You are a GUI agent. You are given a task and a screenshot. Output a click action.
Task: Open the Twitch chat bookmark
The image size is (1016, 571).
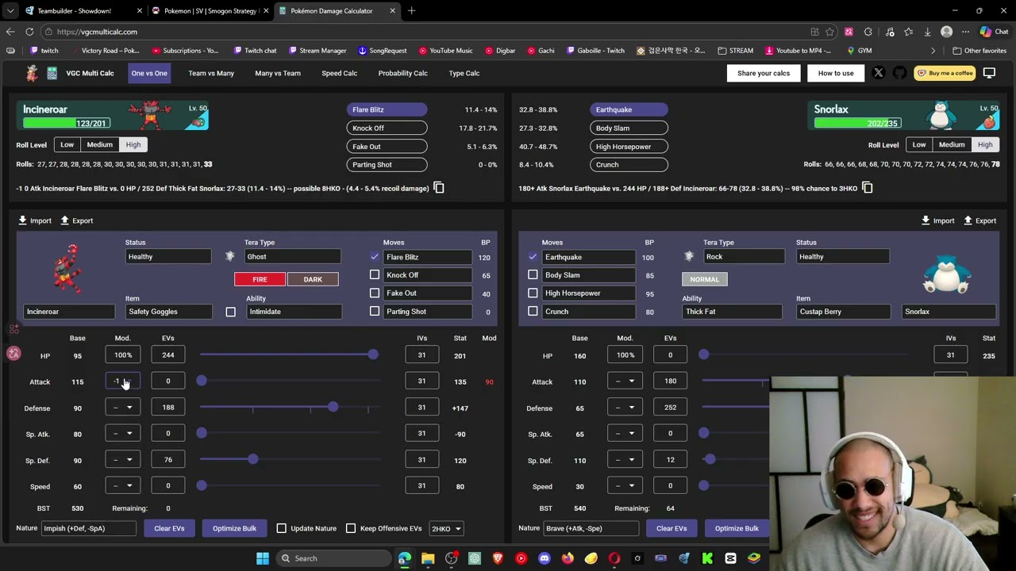coord(255,51)
